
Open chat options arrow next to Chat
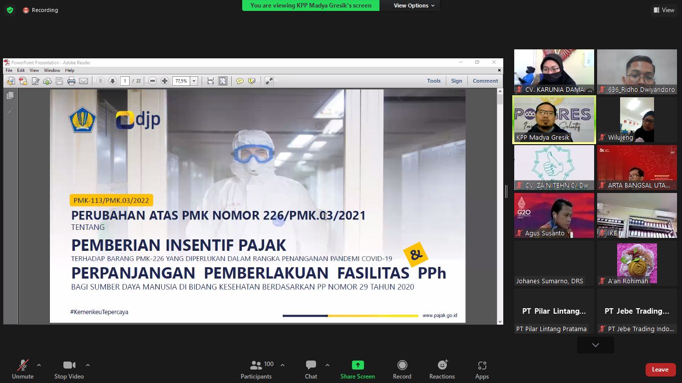click(328, 365)
